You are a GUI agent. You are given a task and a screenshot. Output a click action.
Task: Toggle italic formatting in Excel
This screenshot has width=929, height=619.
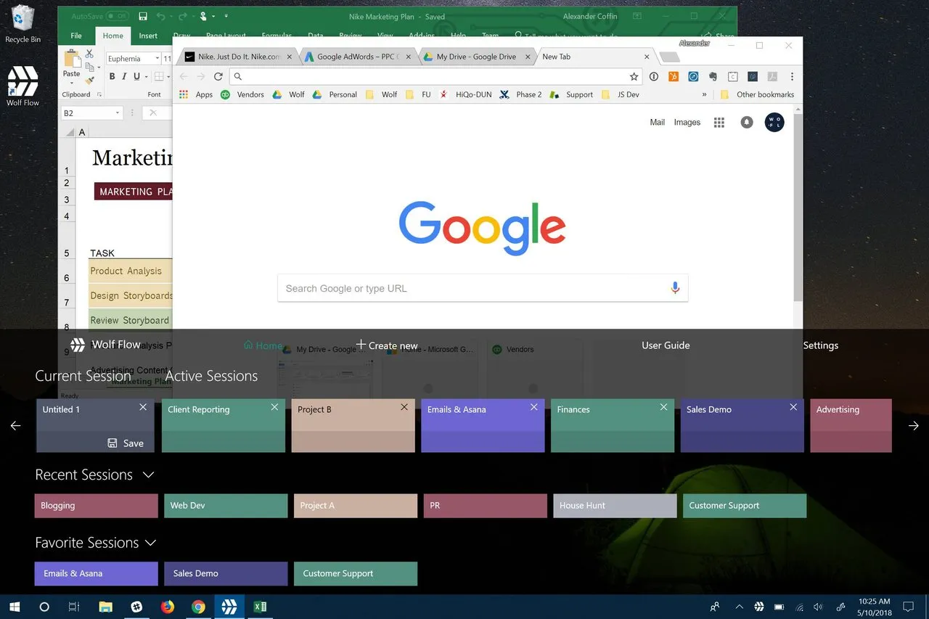click(x=124, y=76)
